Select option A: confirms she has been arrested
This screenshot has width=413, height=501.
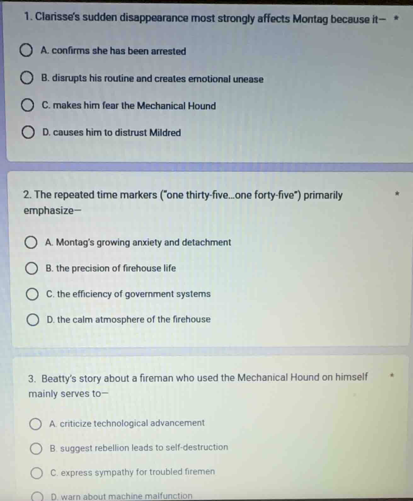tap(26, 51)
